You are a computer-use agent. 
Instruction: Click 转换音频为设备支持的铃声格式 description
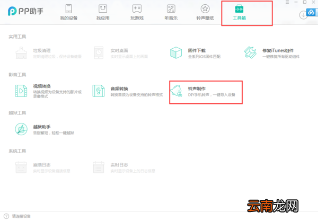click(137, 95)
